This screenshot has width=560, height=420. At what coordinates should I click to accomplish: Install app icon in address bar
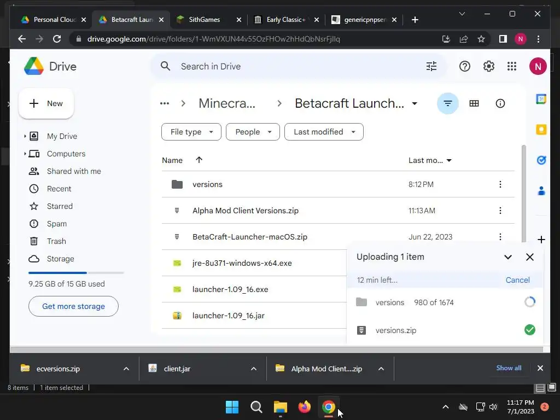coord(446,39)
